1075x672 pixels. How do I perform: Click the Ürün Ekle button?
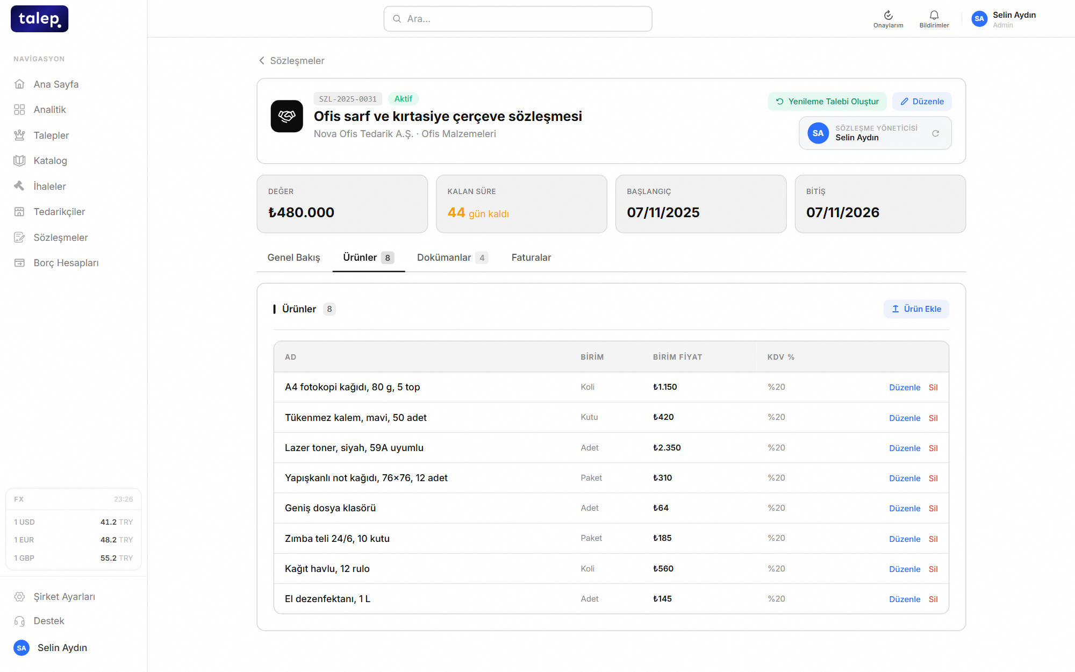click(916, 309)
